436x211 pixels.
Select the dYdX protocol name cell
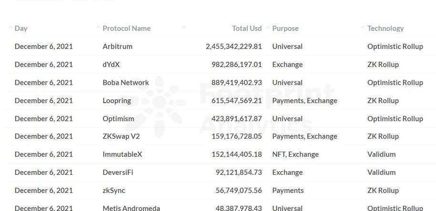(112, 65)
